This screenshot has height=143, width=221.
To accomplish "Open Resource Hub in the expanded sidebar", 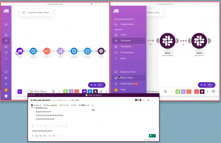I will (128, 72).
